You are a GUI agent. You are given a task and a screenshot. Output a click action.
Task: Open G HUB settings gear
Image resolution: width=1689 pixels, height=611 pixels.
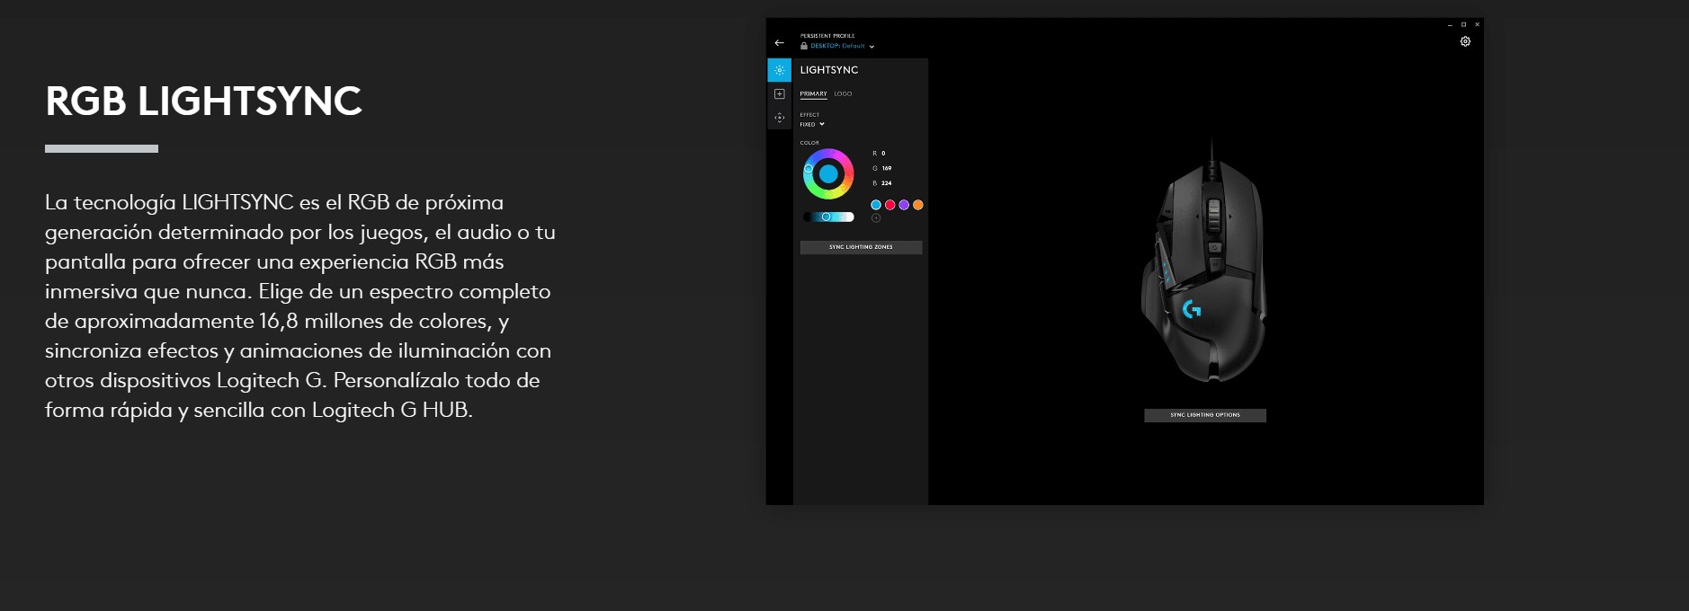coord(1465,41)
